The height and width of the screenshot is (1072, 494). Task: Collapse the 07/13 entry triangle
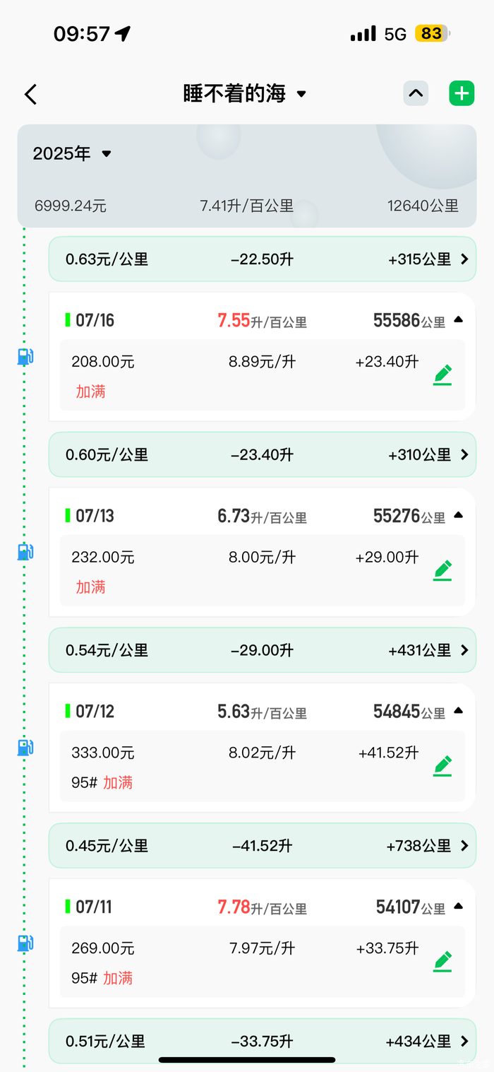[459, 516]
